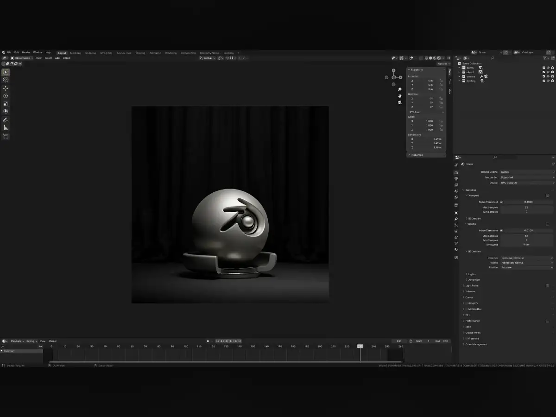Open the Modifiers wrench properties tab
The width and height of the screenshot is (556, 417).
456,219
